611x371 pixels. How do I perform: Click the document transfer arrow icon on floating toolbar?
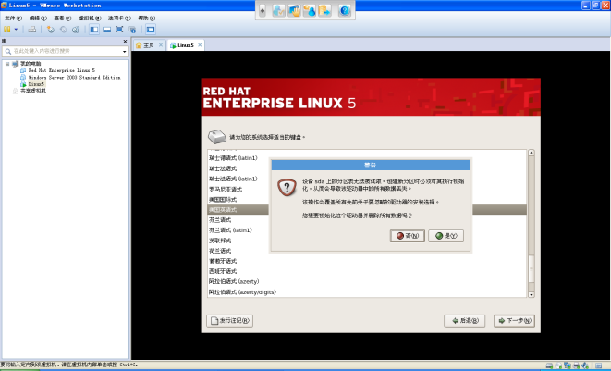[324, 10]
